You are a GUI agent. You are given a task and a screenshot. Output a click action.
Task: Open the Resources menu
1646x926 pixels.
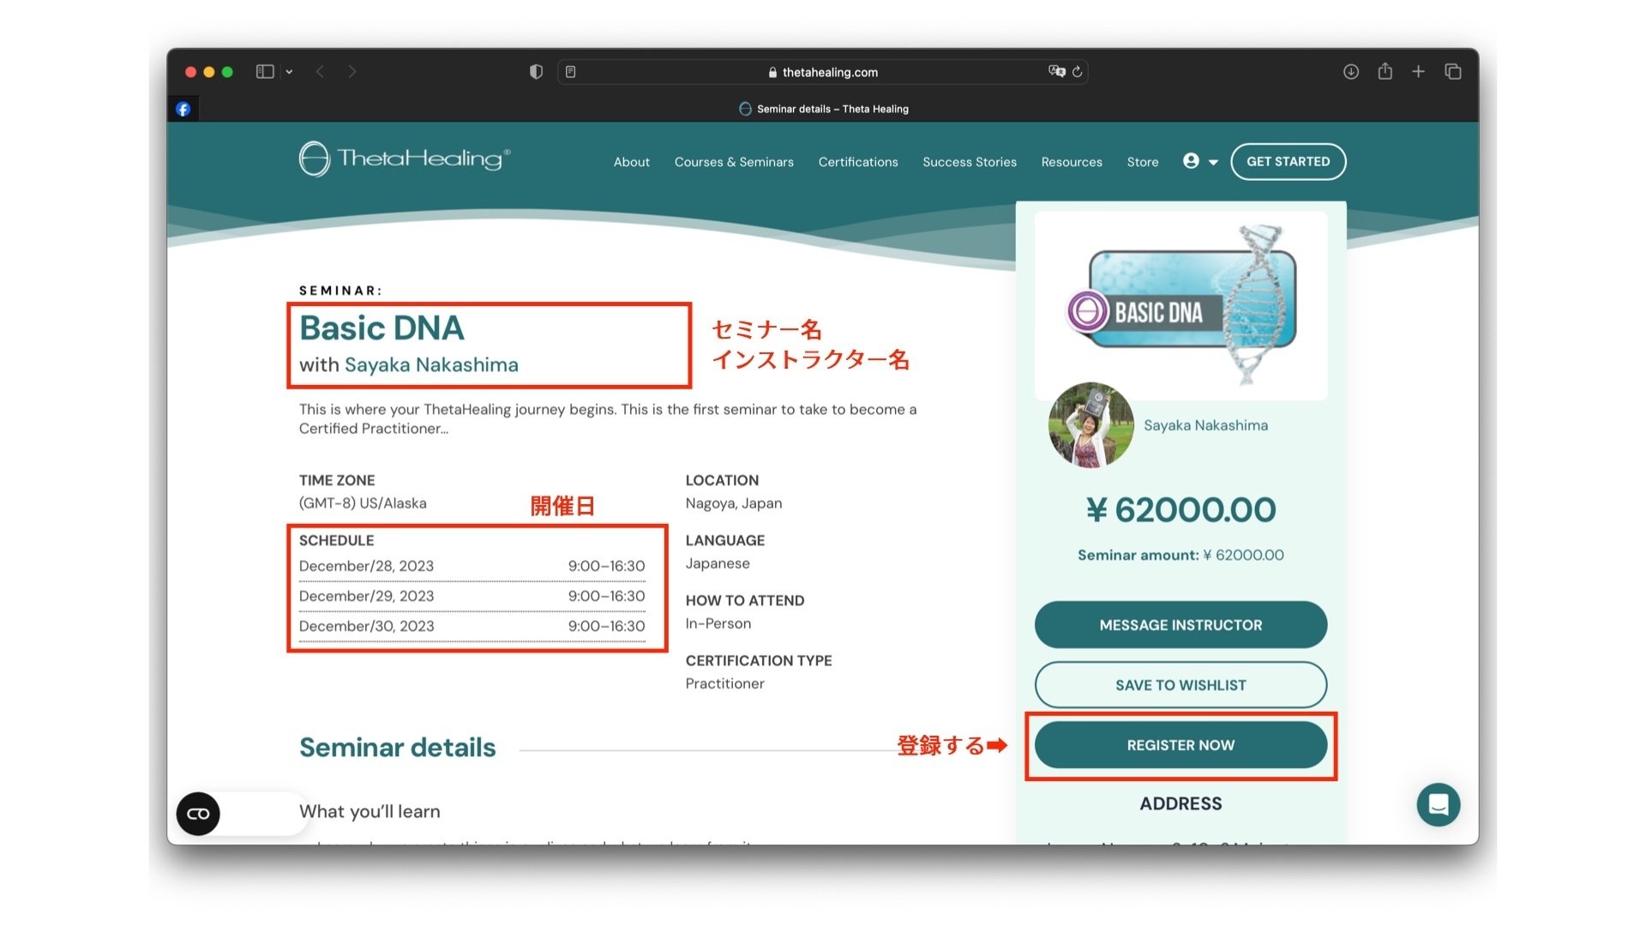(1072, 162)
